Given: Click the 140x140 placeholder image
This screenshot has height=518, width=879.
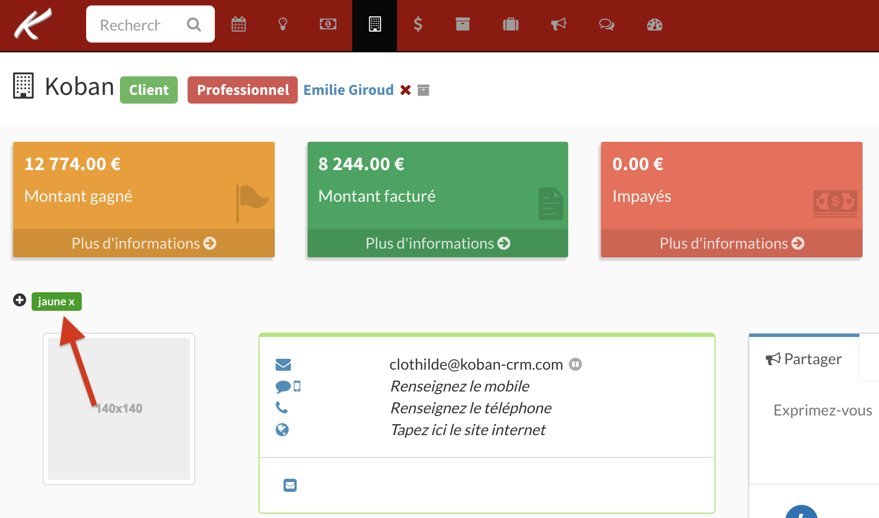Looking at the screenshot, I should tap(119, 409).
